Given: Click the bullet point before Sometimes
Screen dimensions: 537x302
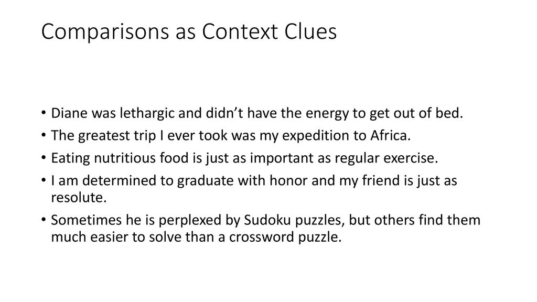Looking at the screenshot, I should pos(44,220).
